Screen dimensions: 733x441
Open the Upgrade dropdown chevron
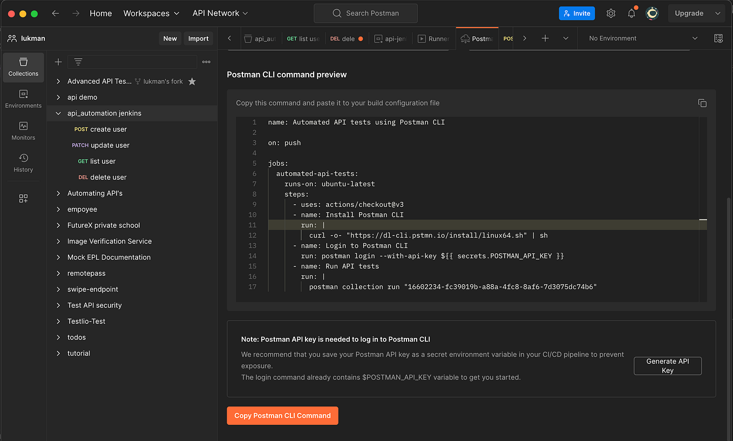(718, 13)
